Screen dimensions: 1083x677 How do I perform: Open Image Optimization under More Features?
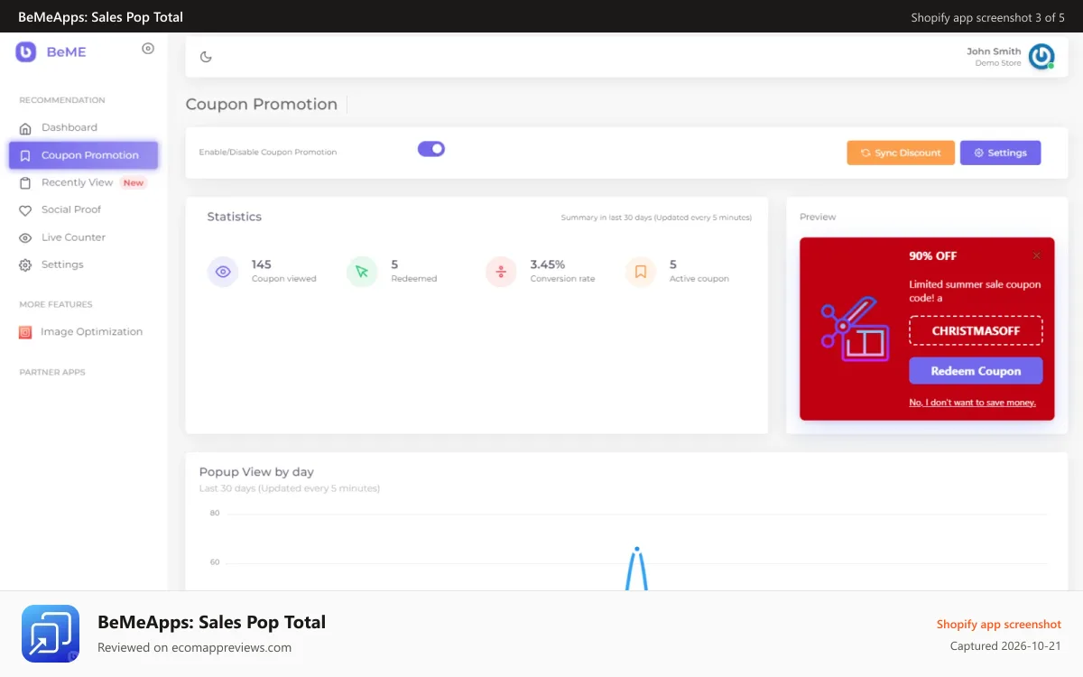coord(83,332)
